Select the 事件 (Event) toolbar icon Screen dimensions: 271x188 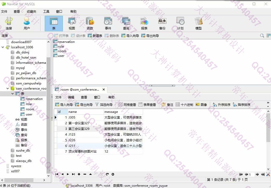(108, 23)
